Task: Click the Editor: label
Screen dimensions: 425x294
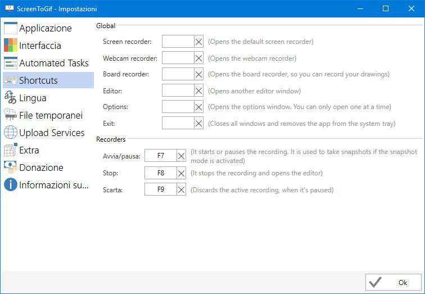Action: pyautogui.click(x=112, y=91)
